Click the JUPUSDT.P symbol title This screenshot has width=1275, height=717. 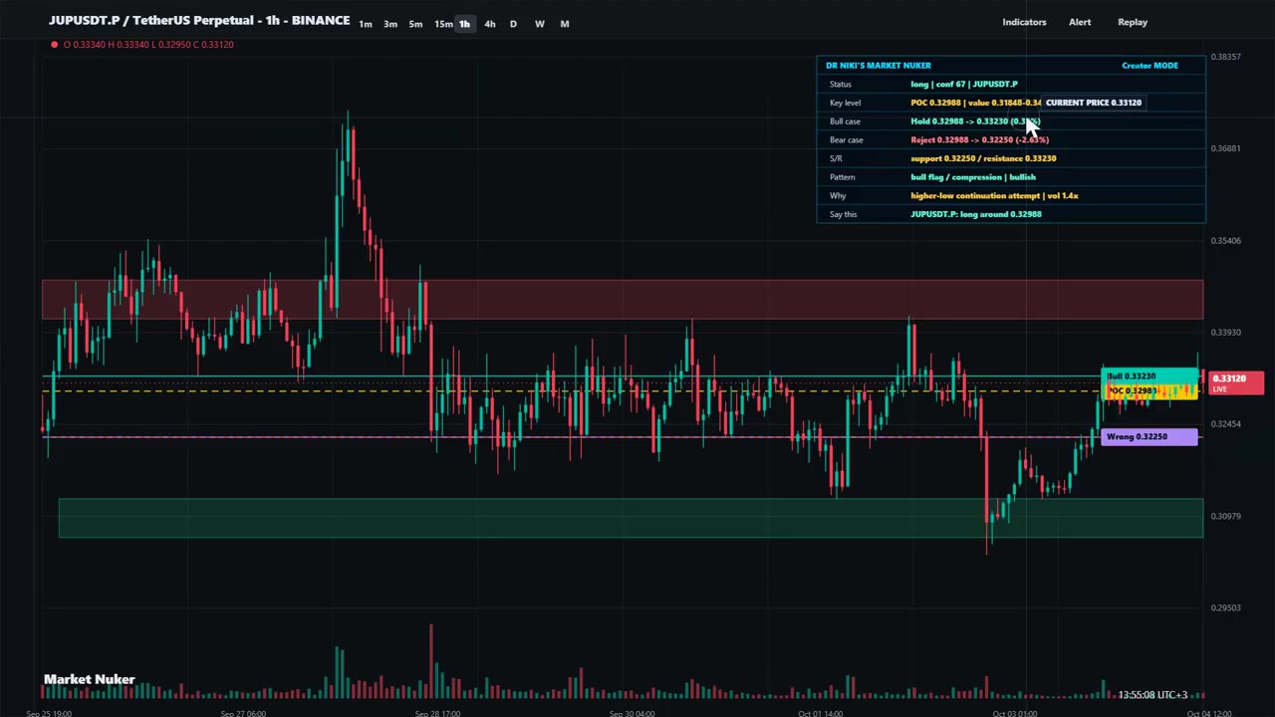[199, 21]
